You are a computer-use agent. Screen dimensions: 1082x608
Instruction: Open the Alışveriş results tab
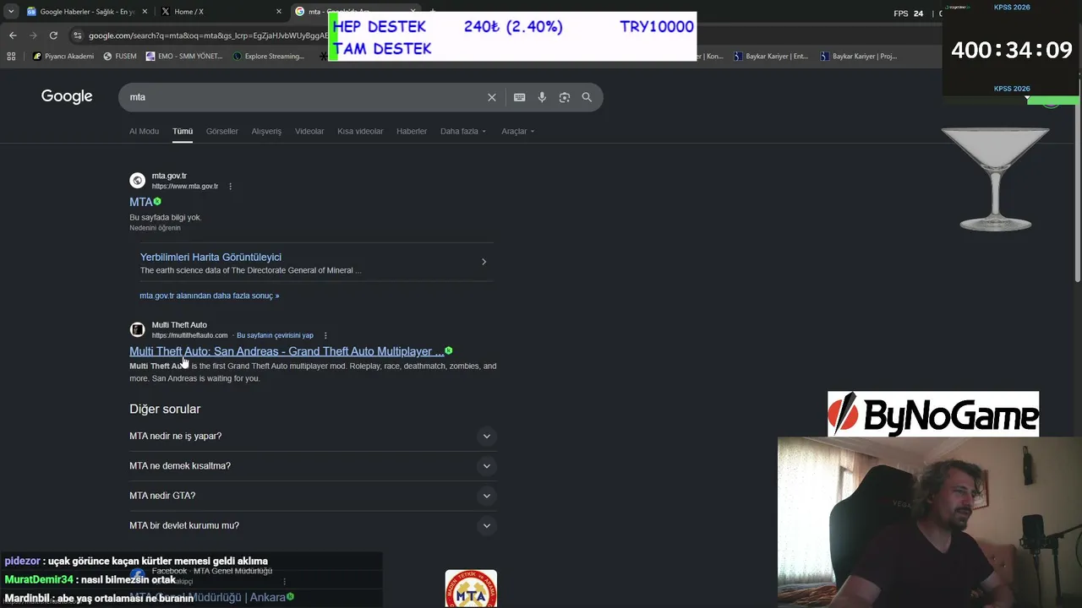pos(266,131)
